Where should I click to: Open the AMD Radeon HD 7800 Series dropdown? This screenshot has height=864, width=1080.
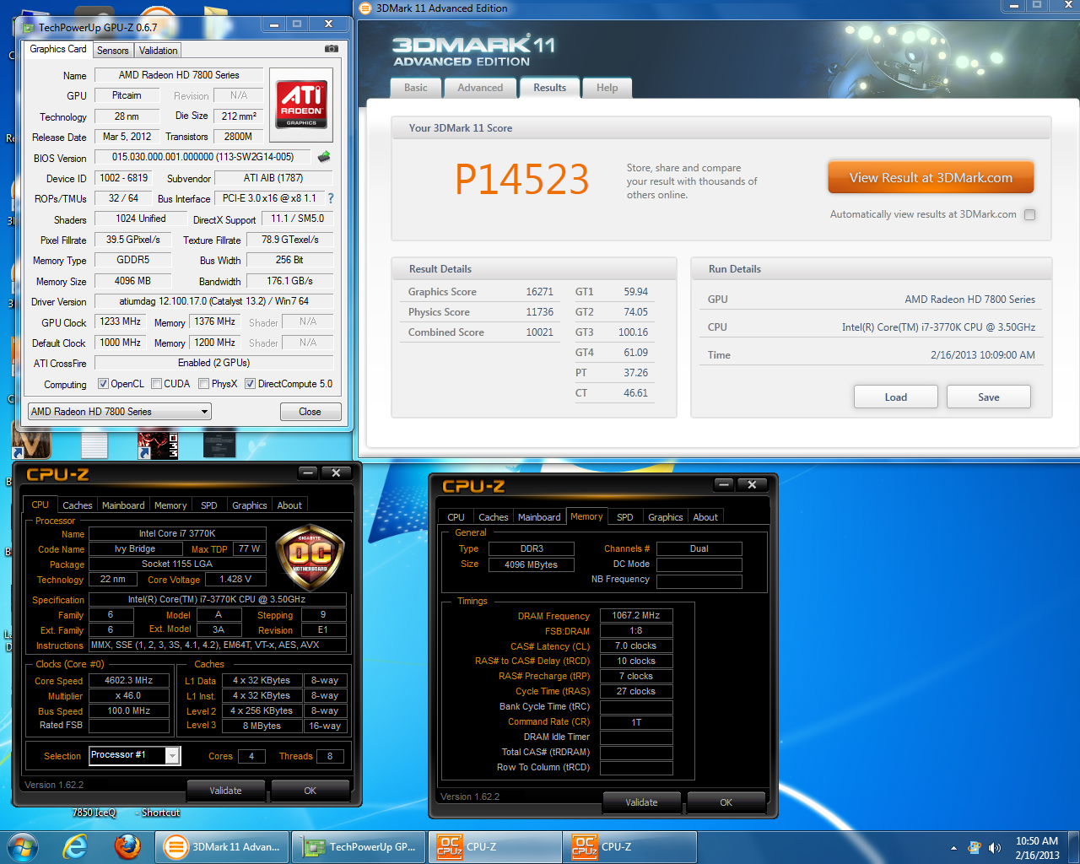[120, 412]
